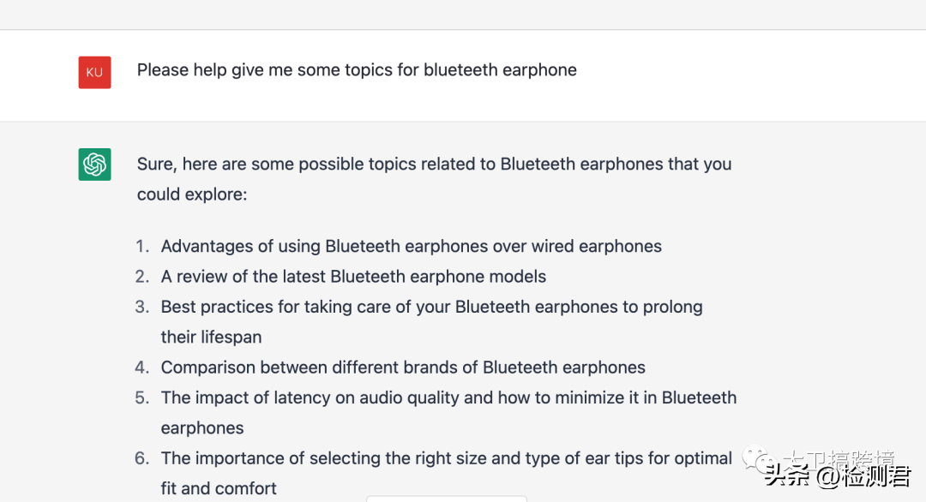The height and width of the screenshot is (502, 926).
Task: Select list item 'Best practices for taking care'
Action: click(x=431, y=307)
